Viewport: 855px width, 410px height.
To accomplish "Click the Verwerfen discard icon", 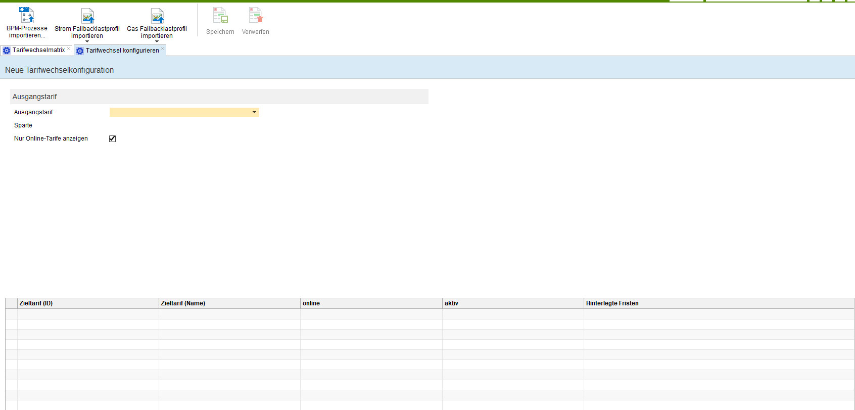I will tap(256, 15).
